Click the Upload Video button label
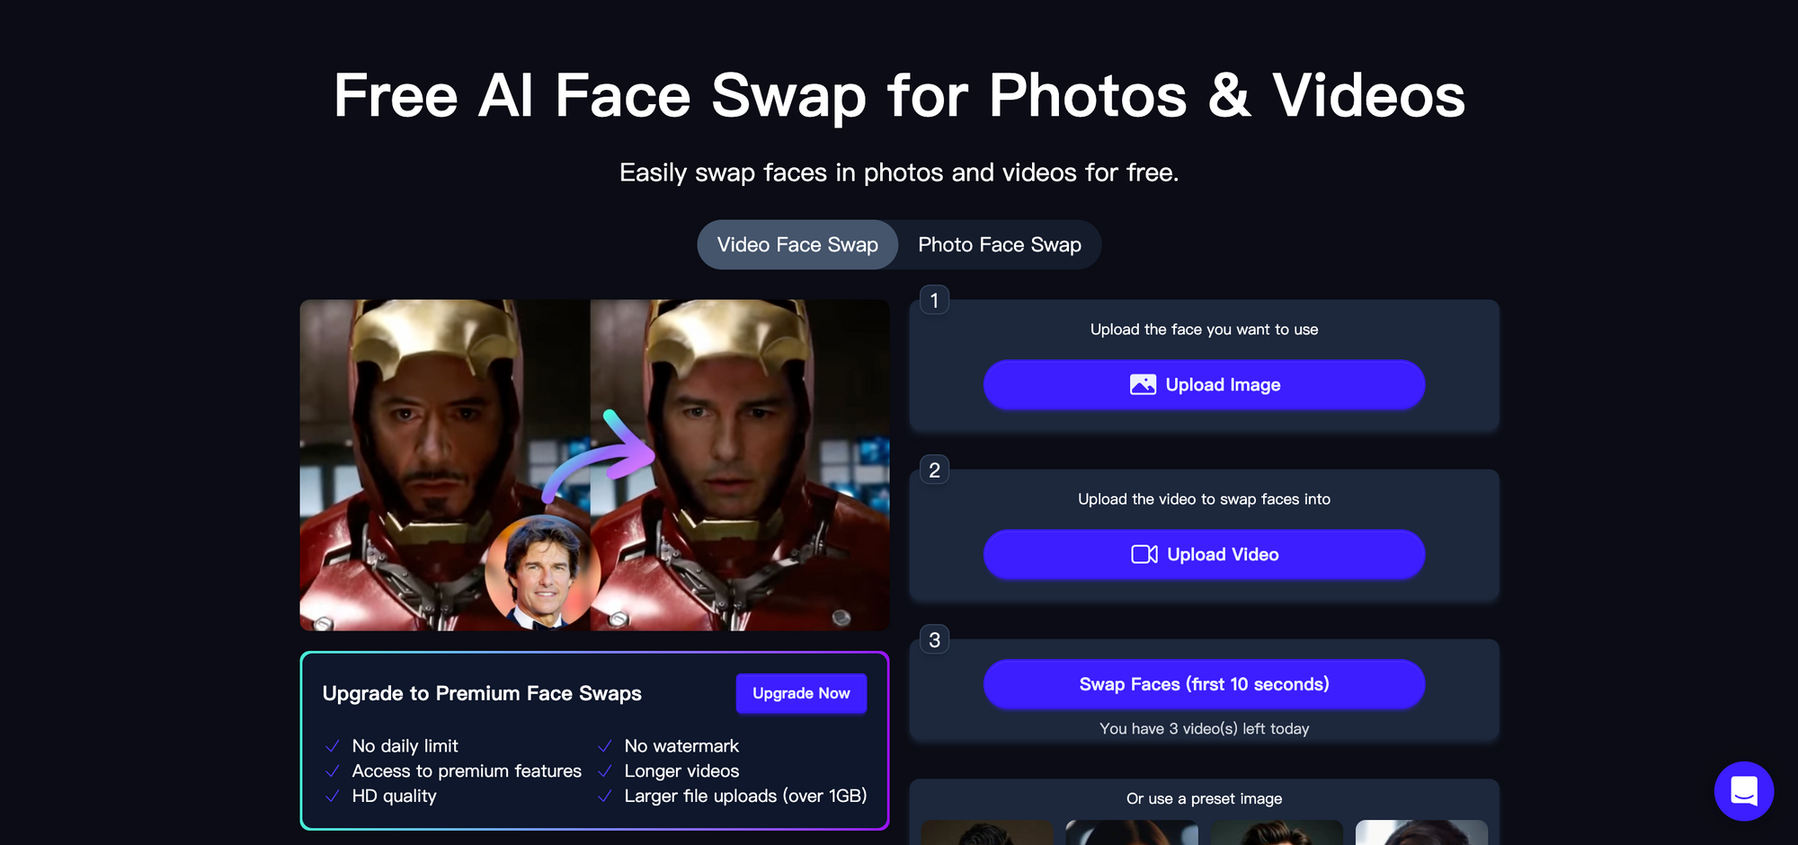Image resolution: width=1798 pixels, height=845 pixels. [x=1223, y=555]
